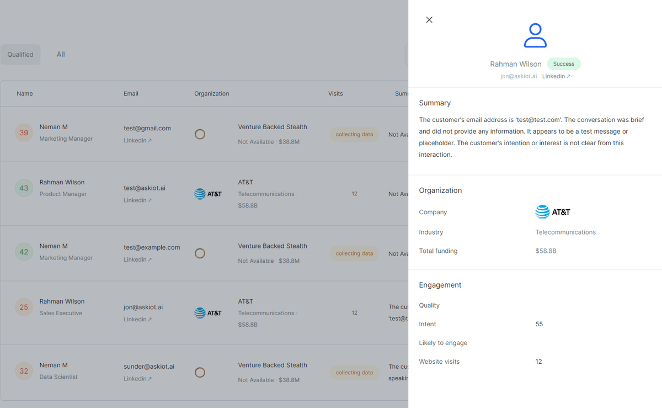Click the blue user avatar icon in panel

tap(535, 35)
